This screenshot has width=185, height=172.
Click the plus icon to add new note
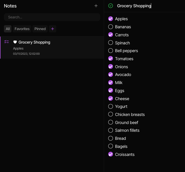[96, 6]
